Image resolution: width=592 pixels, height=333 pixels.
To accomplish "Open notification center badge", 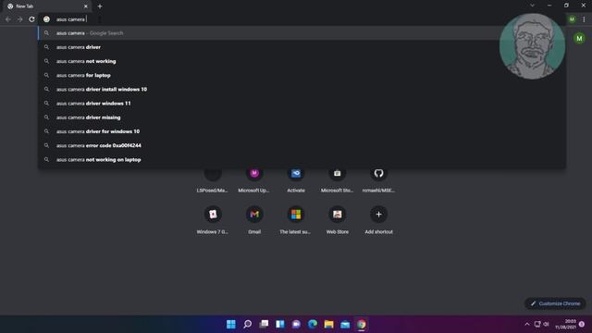I will coord(582,324).
